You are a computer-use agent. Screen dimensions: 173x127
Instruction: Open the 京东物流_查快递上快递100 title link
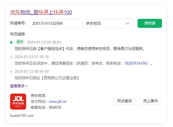[41, 12]
